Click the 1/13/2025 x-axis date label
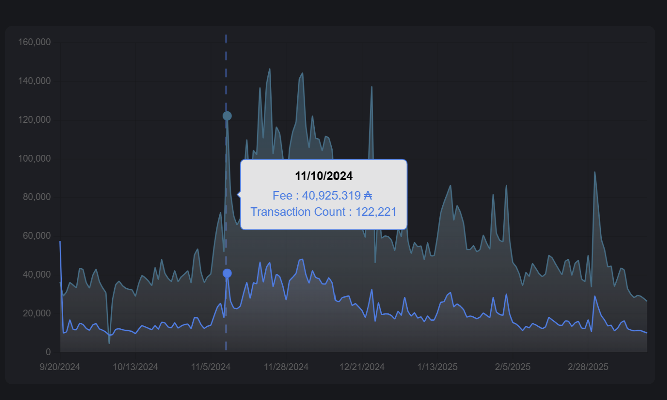The width and height of the screenshot is (667, 400). coord(437,367)
